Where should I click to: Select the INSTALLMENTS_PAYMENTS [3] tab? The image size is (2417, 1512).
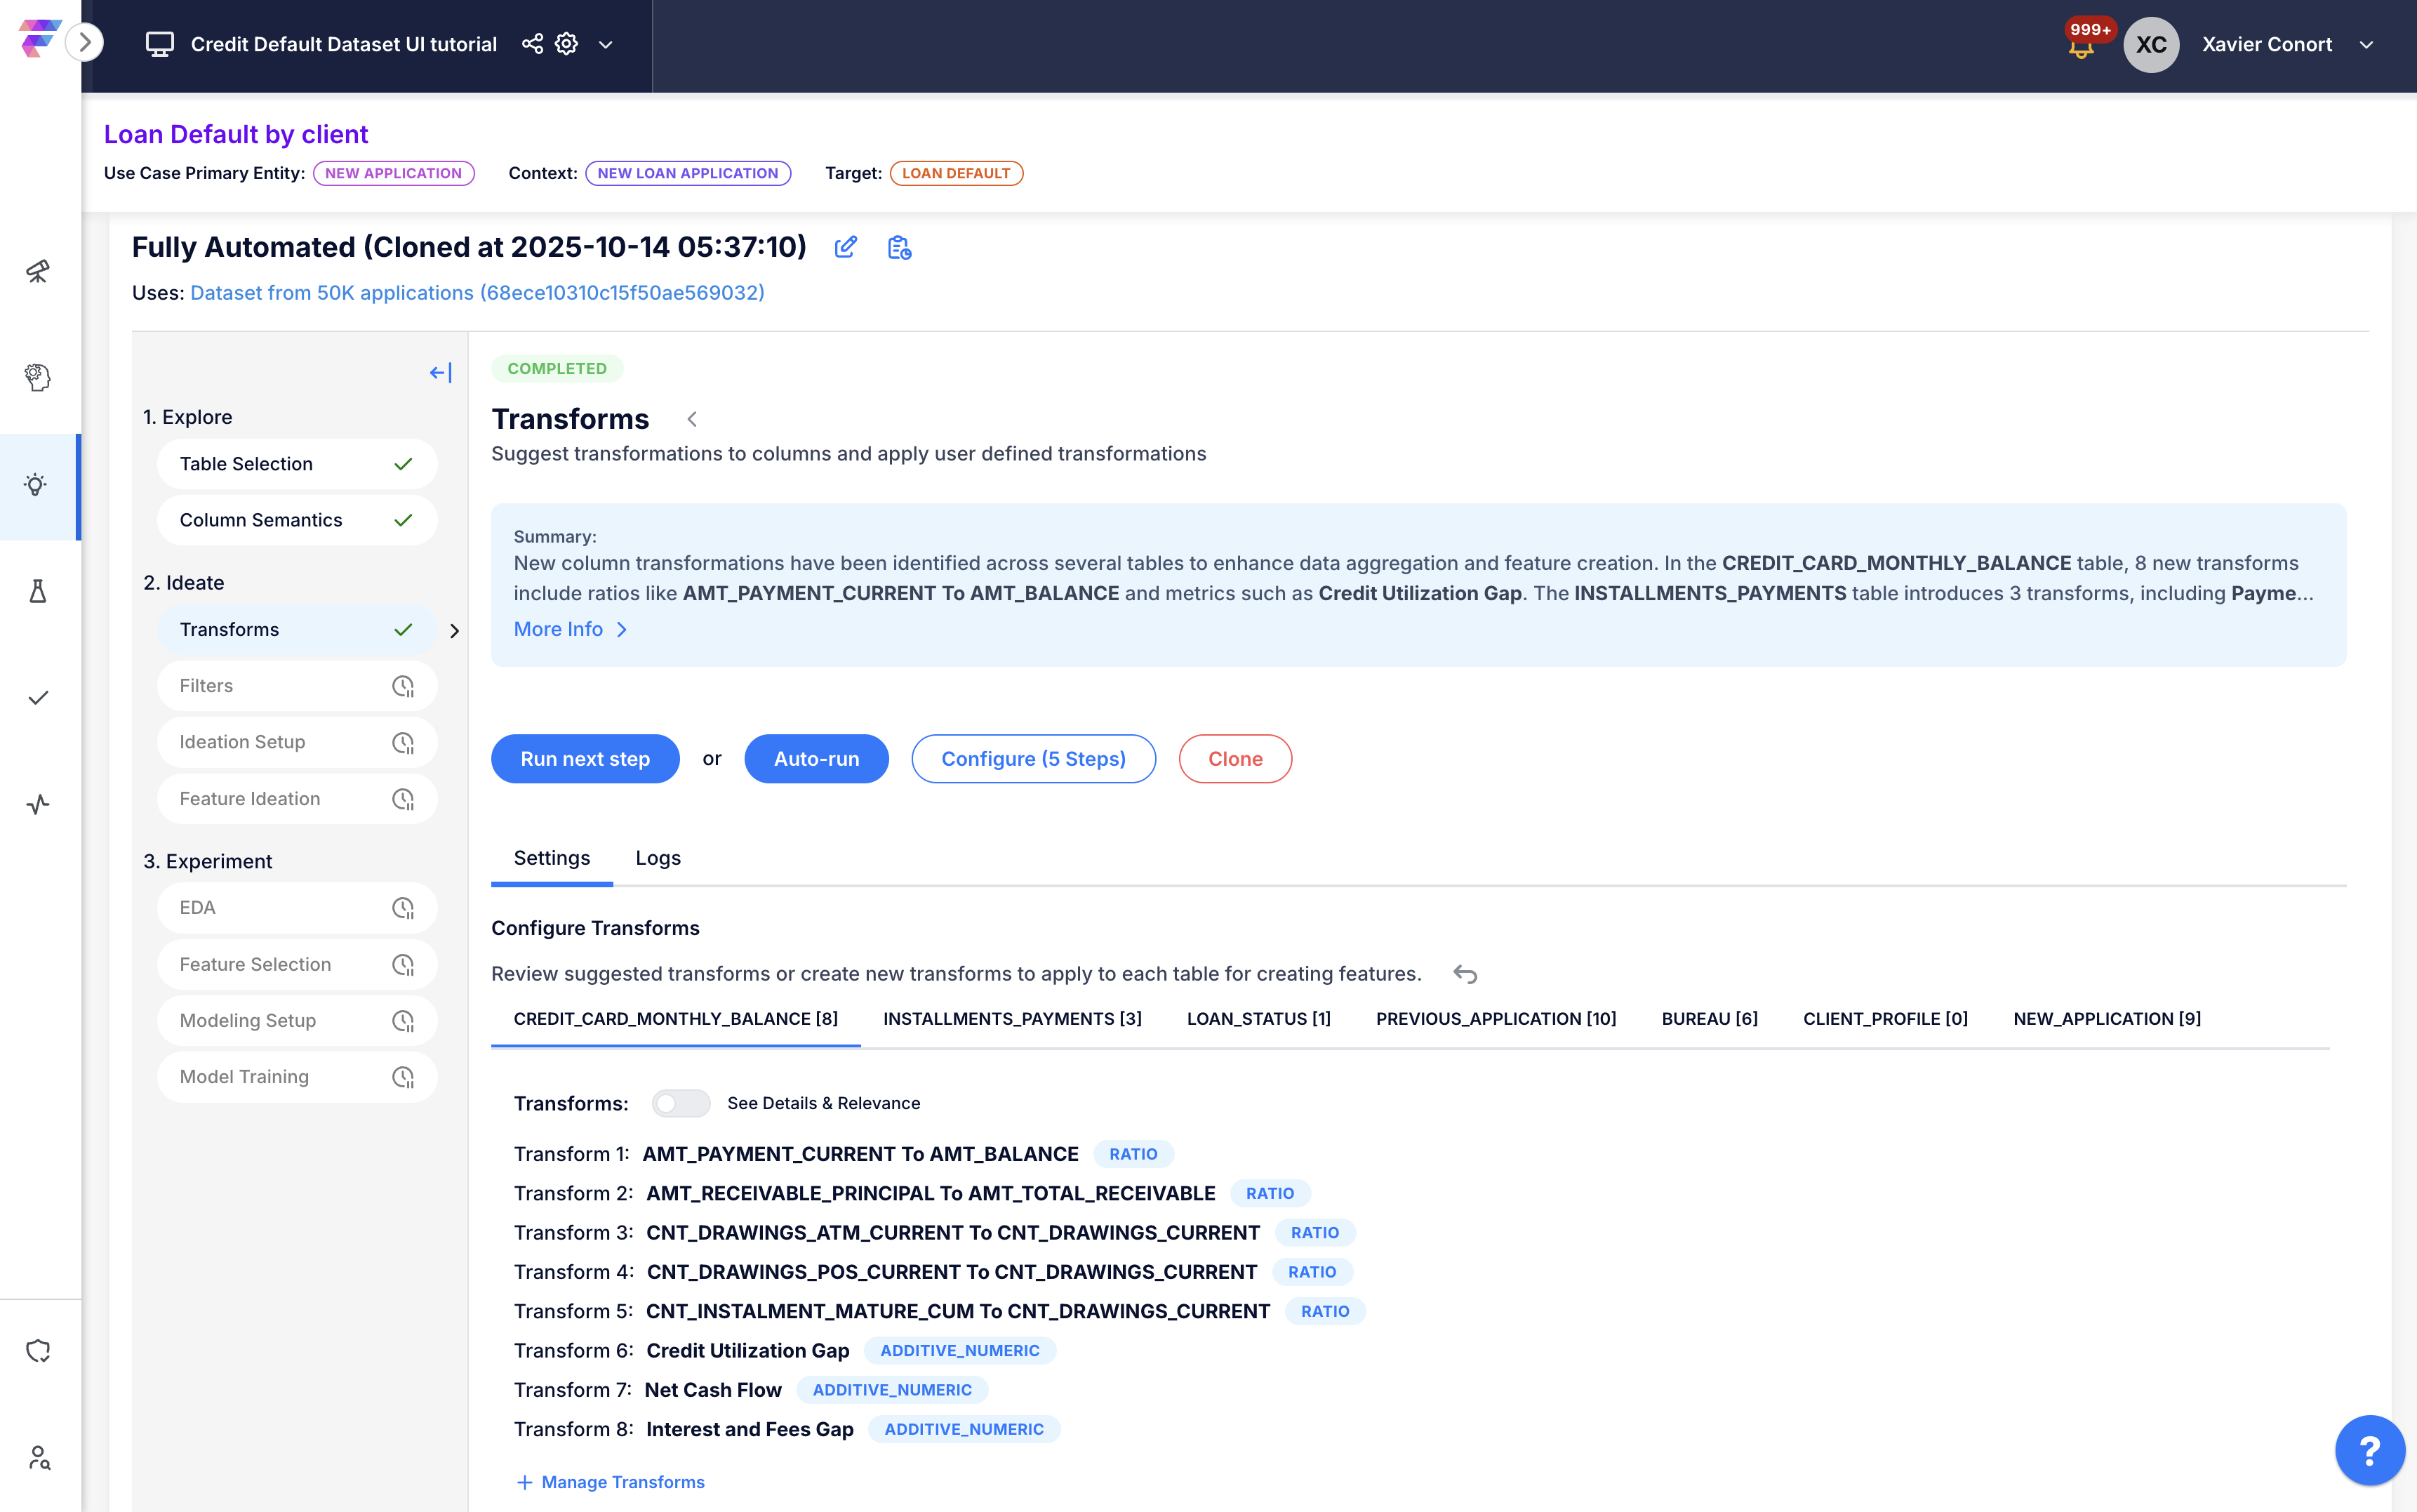(1011, 1018)
